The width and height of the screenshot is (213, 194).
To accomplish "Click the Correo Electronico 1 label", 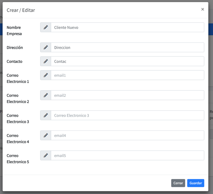I will (x=18, y=78).
